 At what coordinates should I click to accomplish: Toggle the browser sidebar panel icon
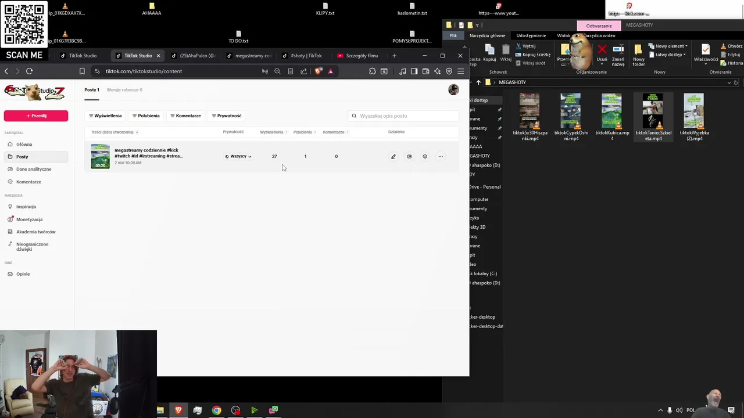tap(414, 71)
